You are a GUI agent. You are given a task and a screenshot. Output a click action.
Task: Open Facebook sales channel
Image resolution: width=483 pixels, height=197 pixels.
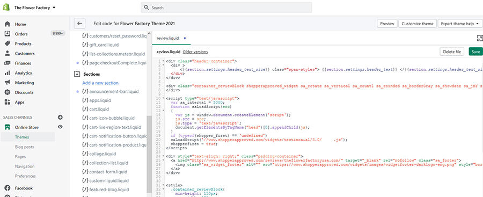[x=24, y=188]
